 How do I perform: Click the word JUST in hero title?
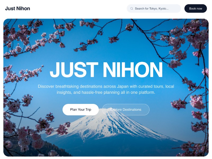tap(74, 70)
